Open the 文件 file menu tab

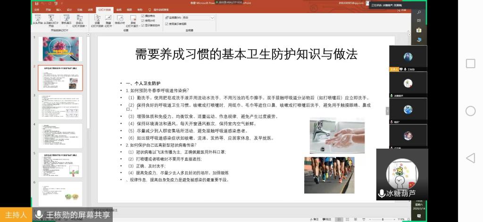tap(37, 9)
